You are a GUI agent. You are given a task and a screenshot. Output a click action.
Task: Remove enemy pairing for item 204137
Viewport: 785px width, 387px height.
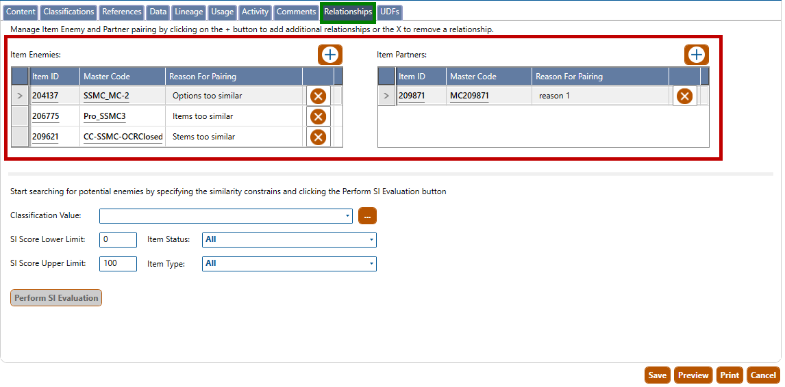[318, 96]
